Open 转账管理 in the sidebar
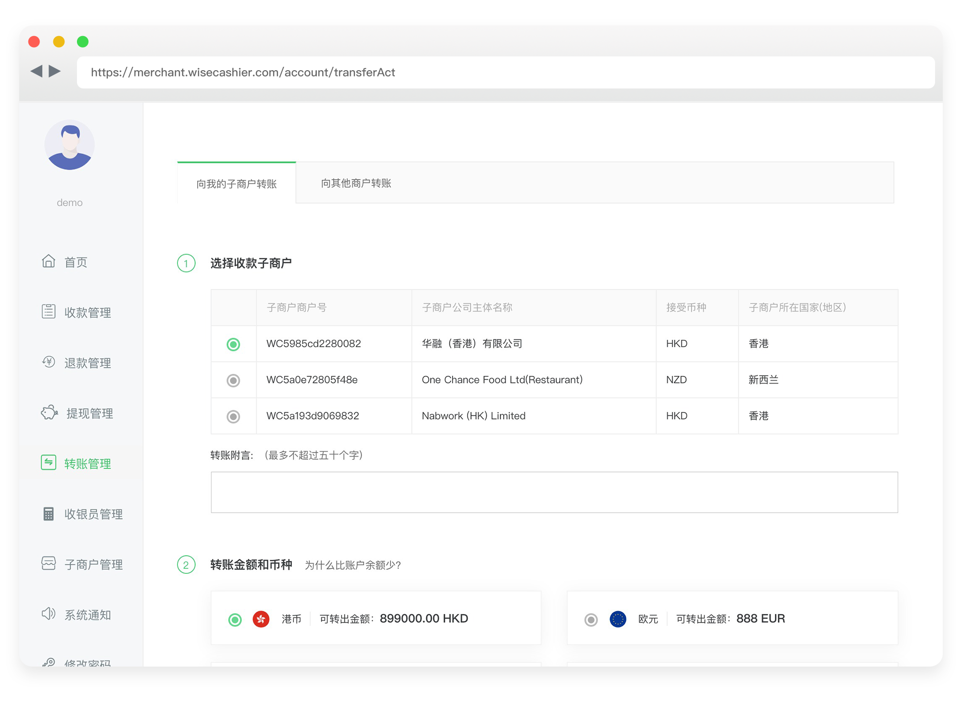962x705 pixels. [88, 464]
